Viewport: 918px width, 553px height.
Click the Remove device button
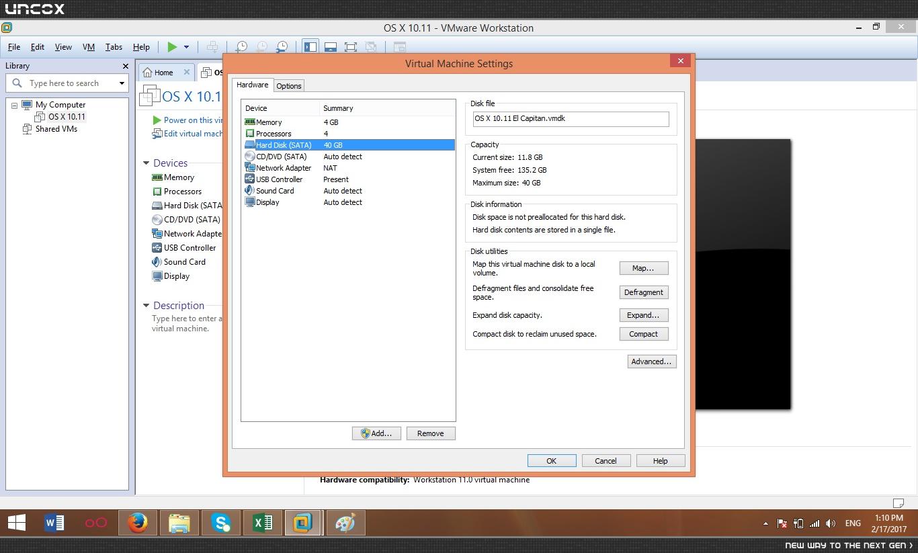click(x=431, y=433)
